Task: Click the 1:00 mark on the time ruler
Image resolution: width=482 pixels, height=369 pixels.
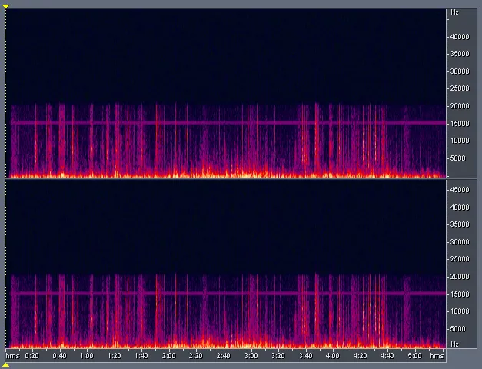Action: coord(87,356)
